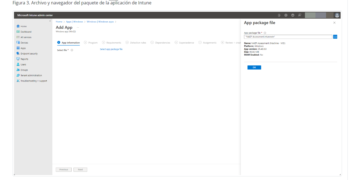The width and height of the screenshot is (351, 180).
Task: Open the account avatar menu
Action: (337, 15)
